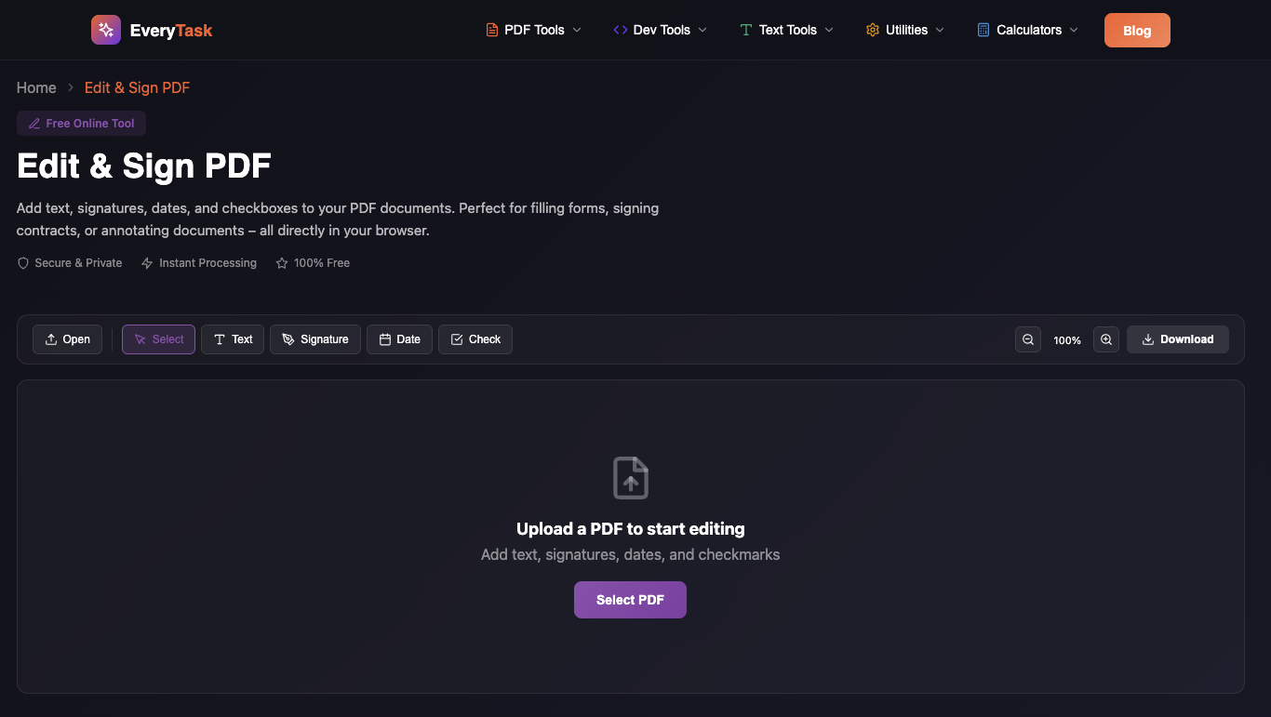Activate the Select cursor tool
The width and height of the screenshot is (1271, 717).
point(158,339)
